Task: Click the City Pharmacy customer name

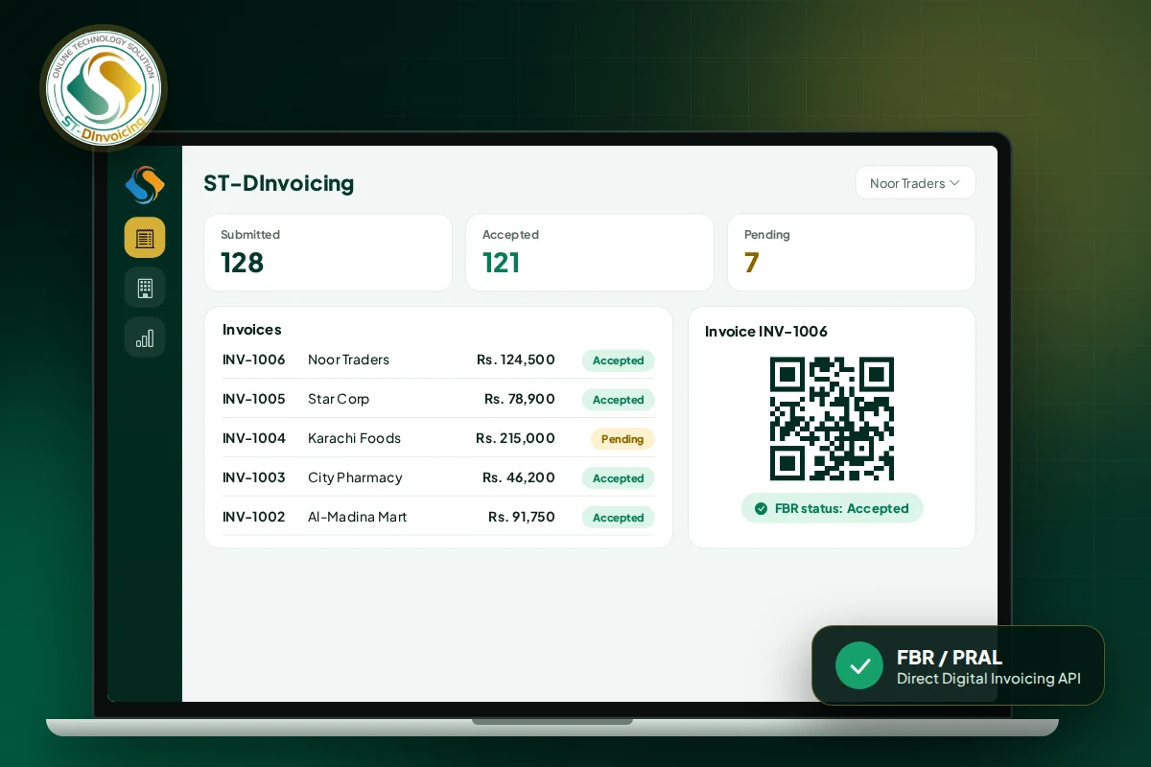Action: (x=355, y=477)
